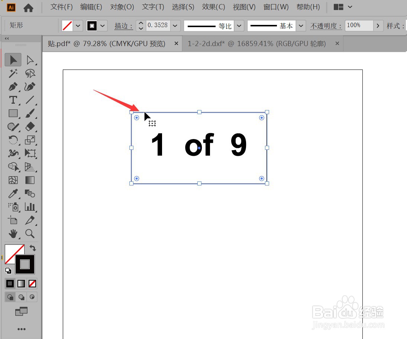Open the Home screen icon
Image resolution: width=407 pixels, height=339 pixels.
pyautogui.click(x=29, y=7)
